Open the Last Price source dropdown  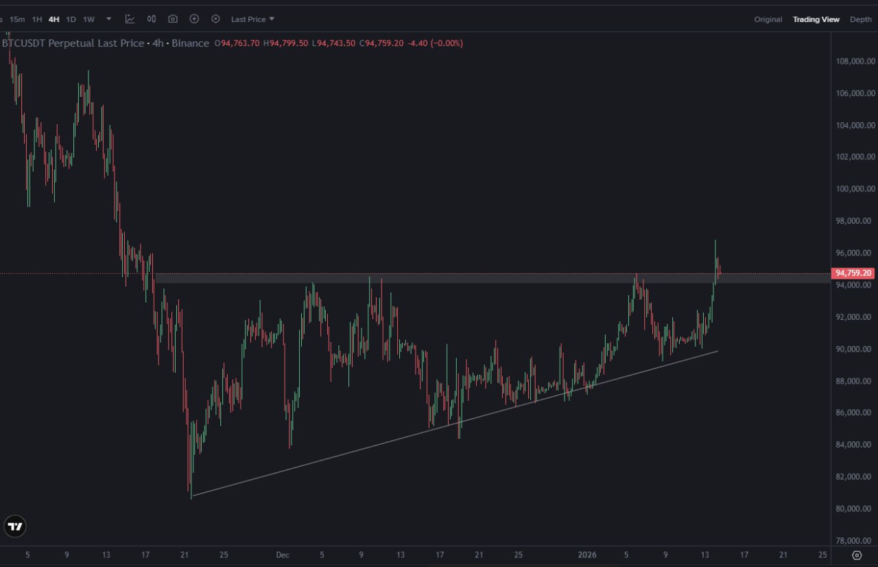[252, 19]
